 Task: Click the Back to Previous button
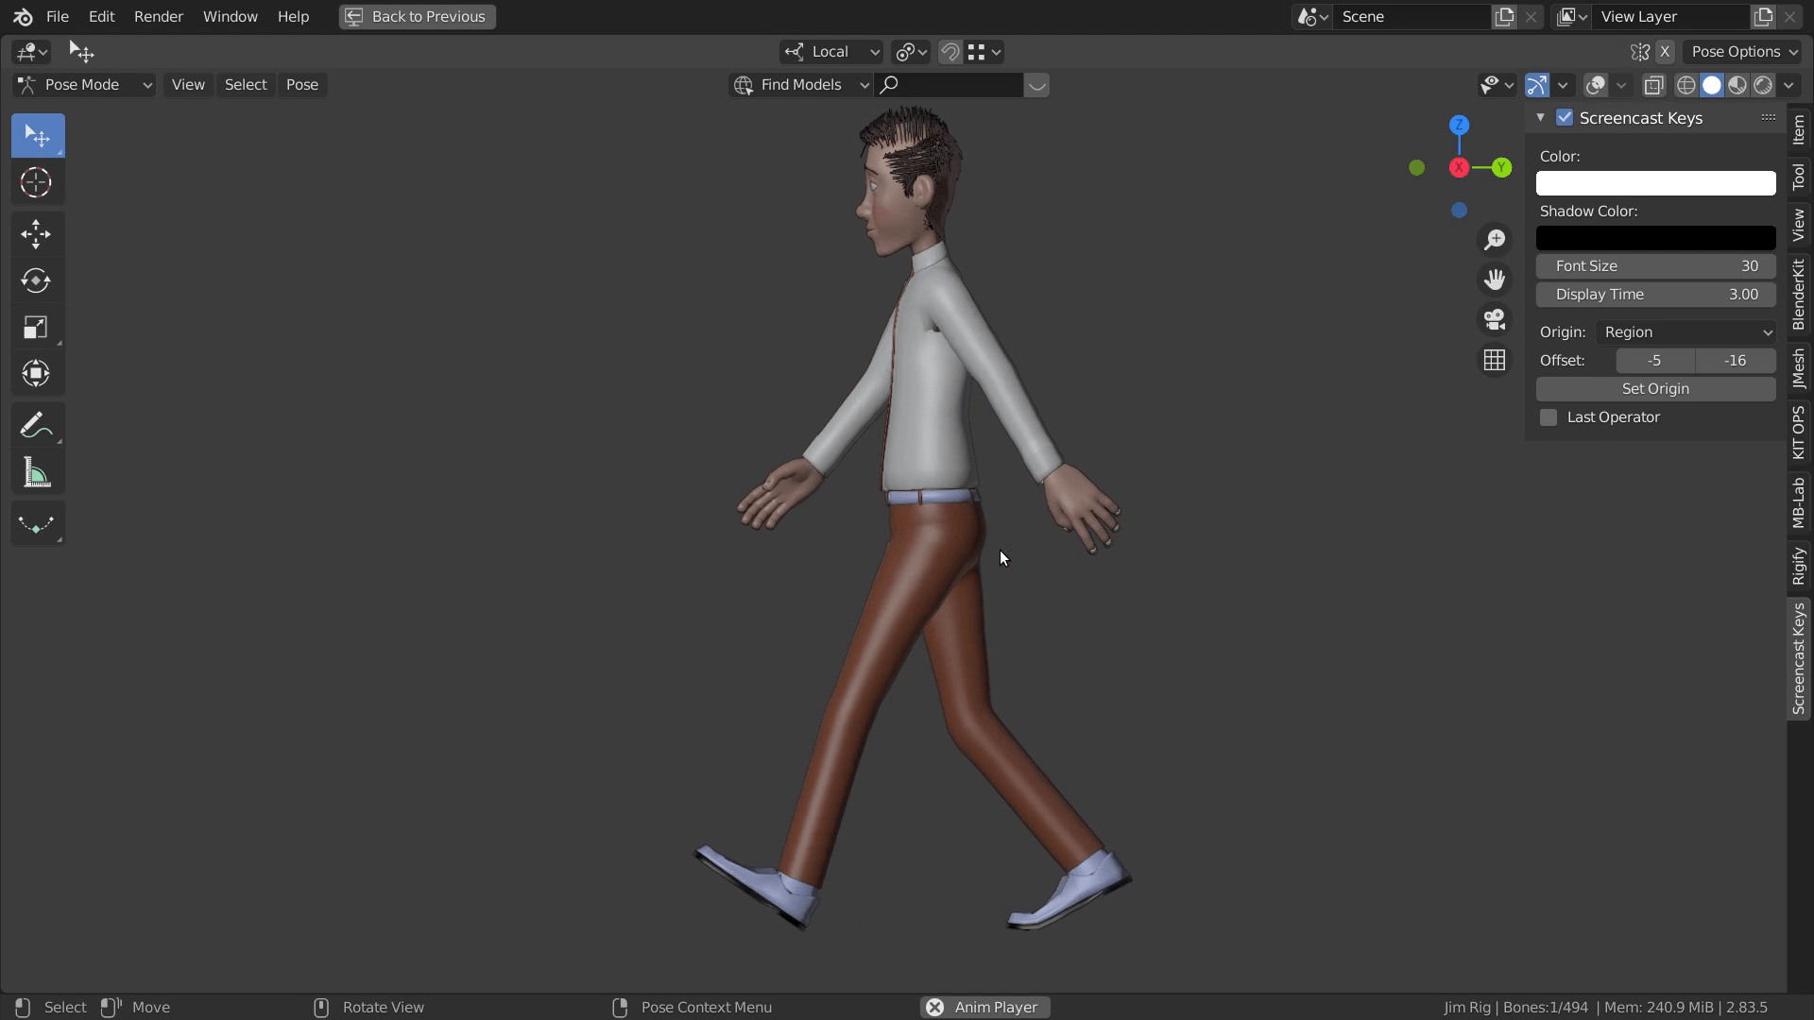tap(416, 16)
